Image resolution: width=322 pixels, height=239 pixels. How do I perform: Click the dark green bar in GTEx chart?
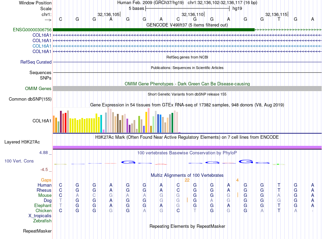tap(172, 123)
